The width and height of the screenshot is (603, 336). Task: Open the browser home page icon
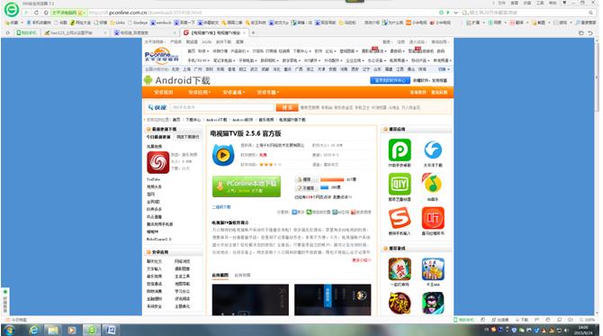[x=46, y=13]
